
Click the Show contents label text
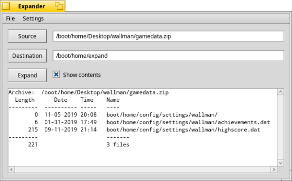point(82,75)
